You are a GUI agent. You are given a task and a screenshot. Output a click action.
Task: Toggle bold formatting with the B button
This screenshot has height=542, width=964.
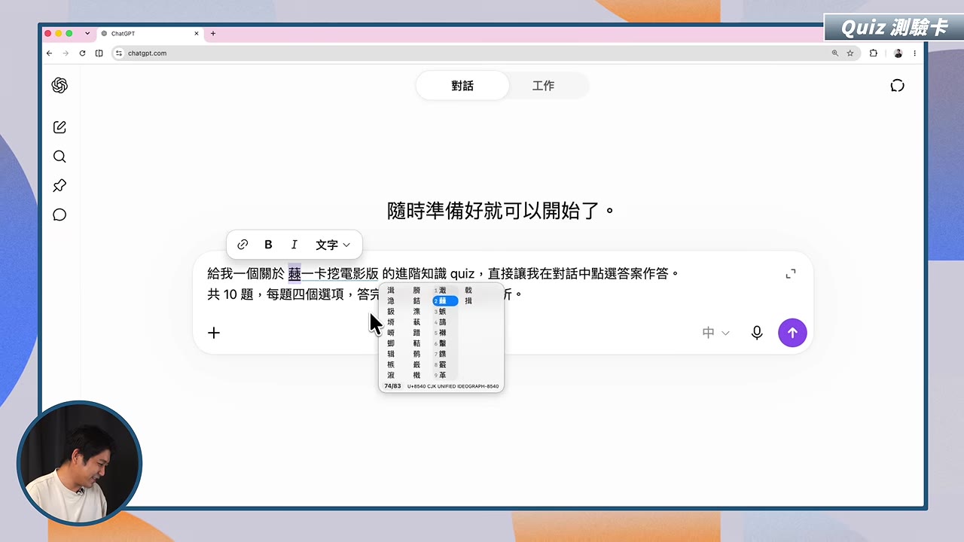tap(268, 245)
